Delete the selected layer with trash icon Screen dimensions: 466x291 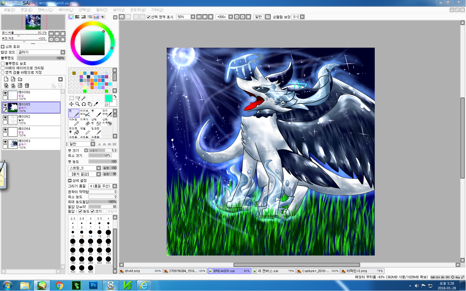[x=27, y=86]
